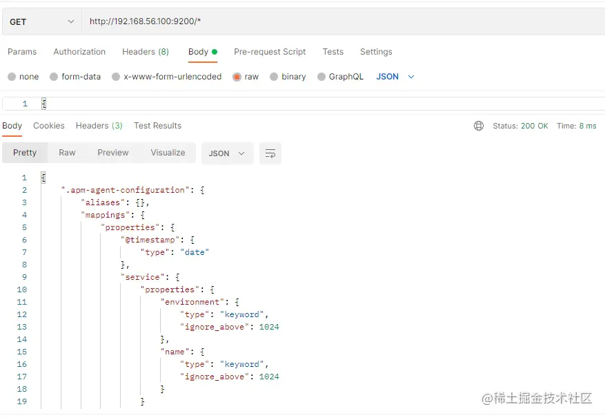605x418 pixels.
Task: Click the "mappings" key on line 4
Action: (x=106, y=215)
